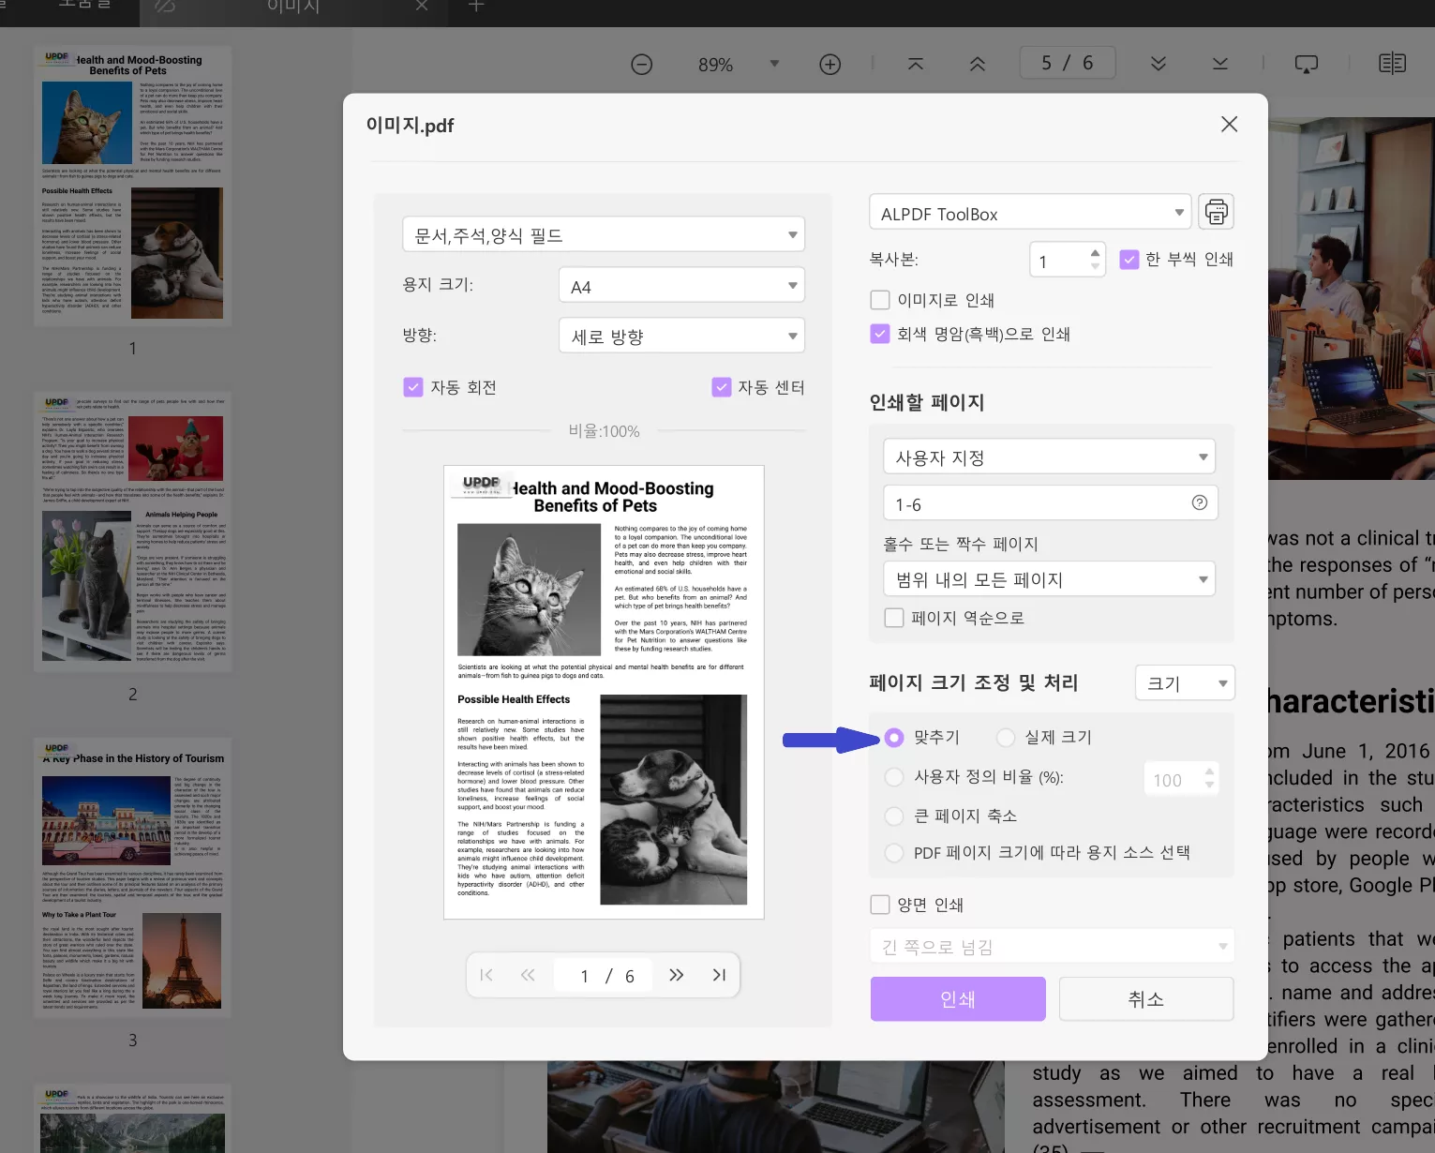Open 크기 page handling dropdown

pos(1185,682)
